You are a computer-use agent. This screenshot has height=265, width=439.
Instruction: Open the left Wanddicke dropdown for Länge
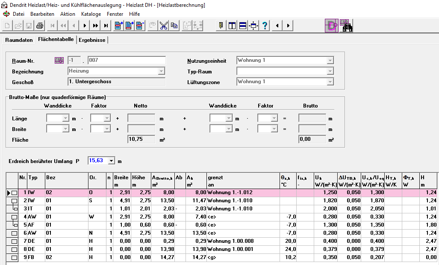click(65, 118)
